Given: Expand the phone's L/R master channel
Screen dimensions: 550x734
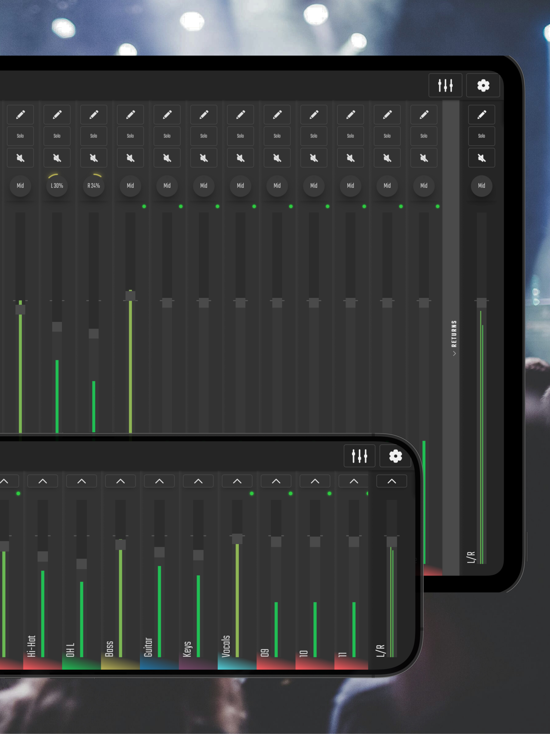Looking at the screenshot, I should pyautogui.click(x=392, y=481).
